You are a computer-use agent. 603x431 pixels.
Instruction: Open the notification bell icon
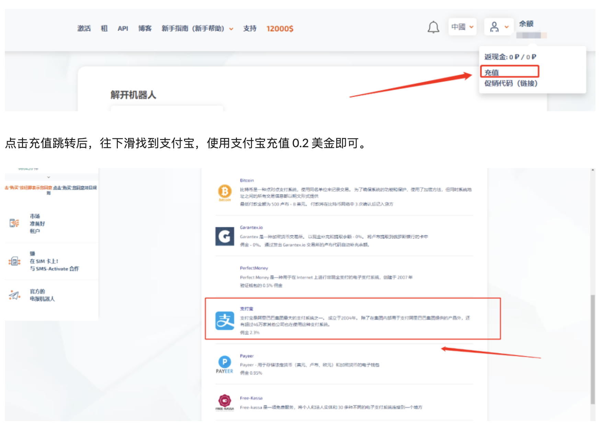pos(433,27)
